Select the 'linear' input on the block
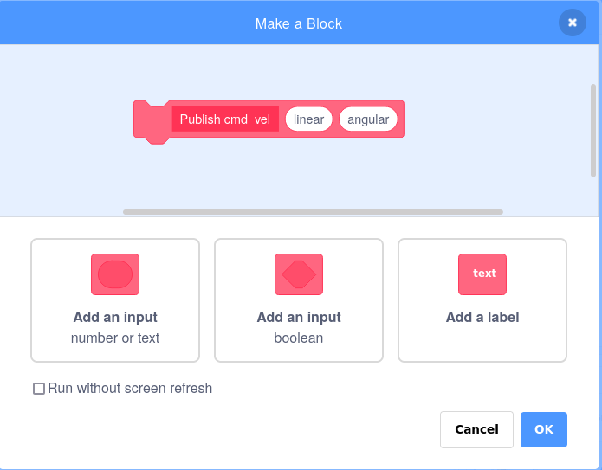Image resolution: width=602 pixels, height=470 pixels. pos(308,119)
